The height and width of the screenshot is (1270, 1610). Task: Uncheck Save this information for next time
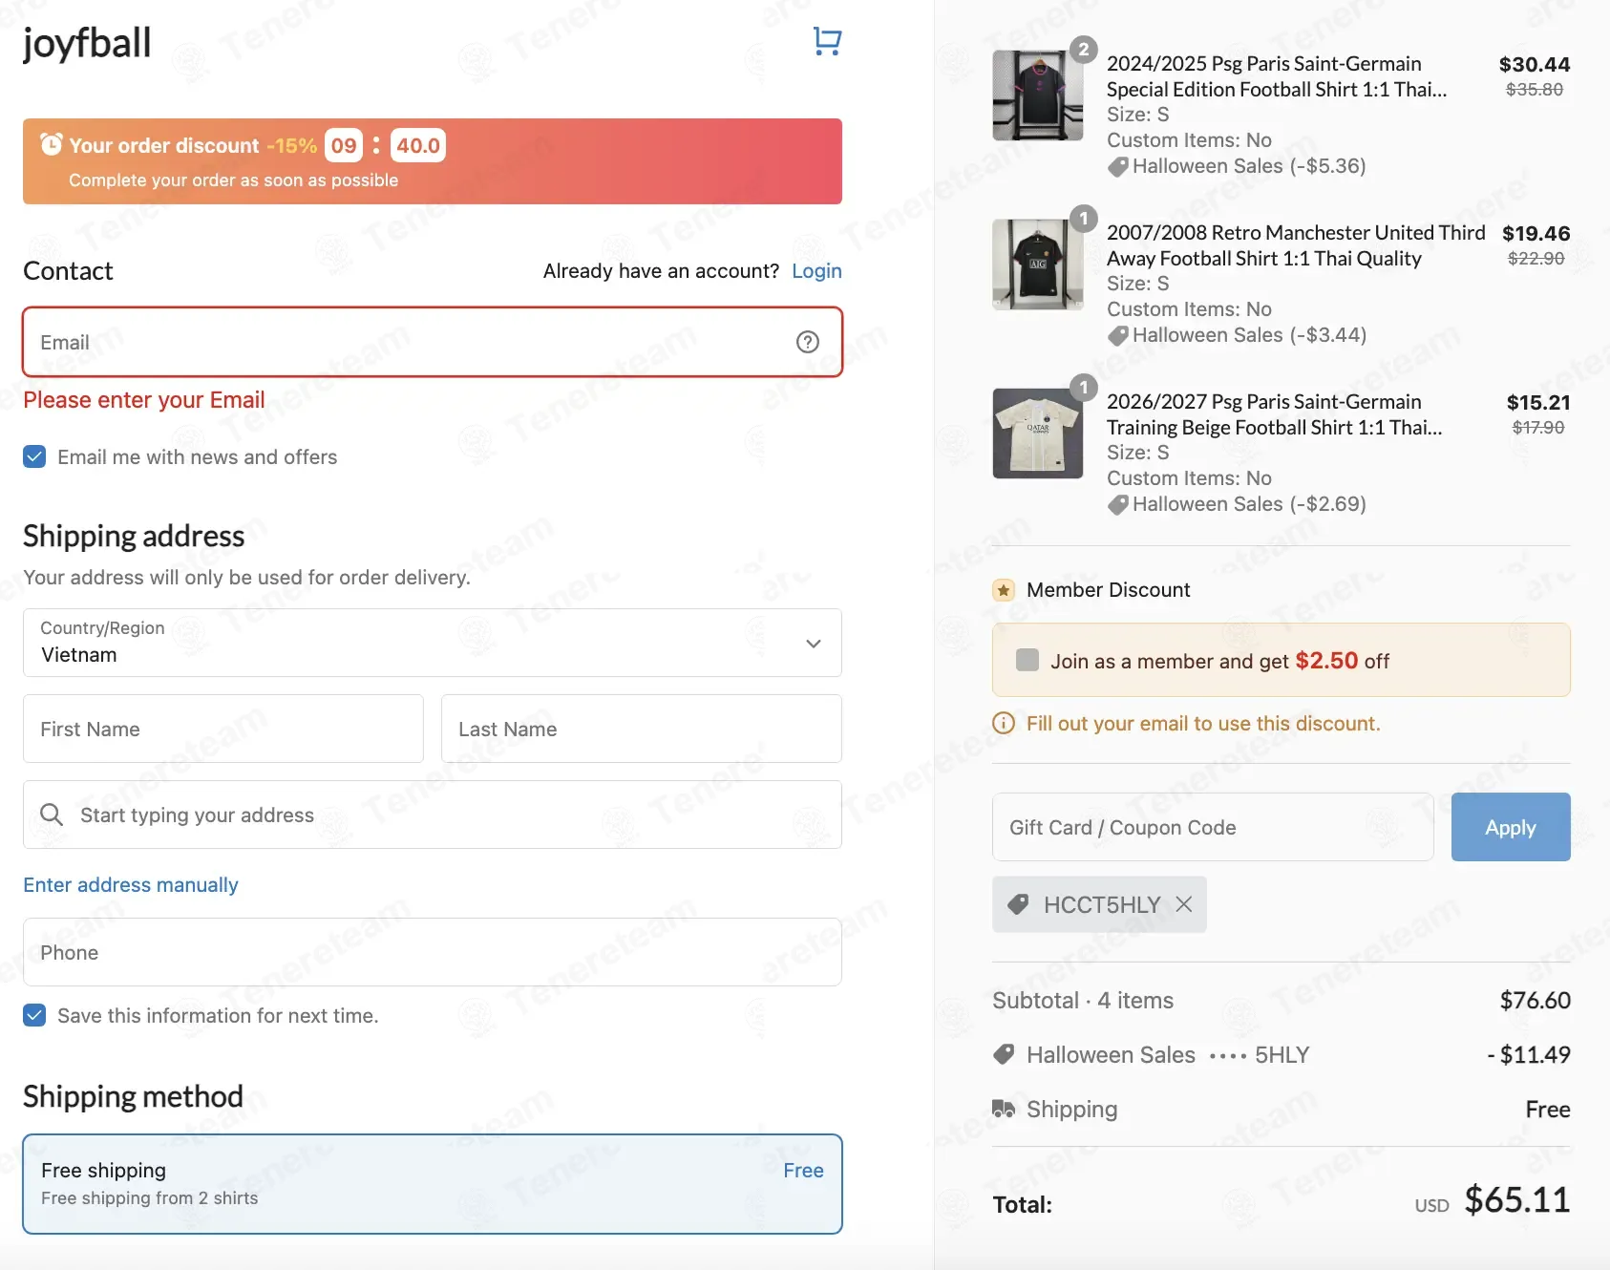click(34, 1015)
